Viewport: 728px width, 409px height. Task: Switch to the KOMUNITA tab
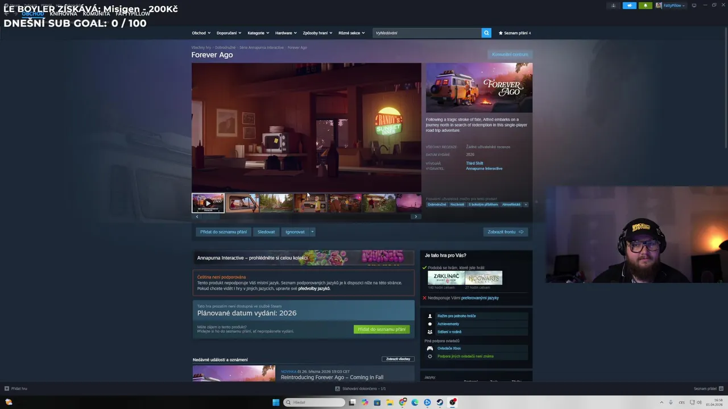(96, 14)
